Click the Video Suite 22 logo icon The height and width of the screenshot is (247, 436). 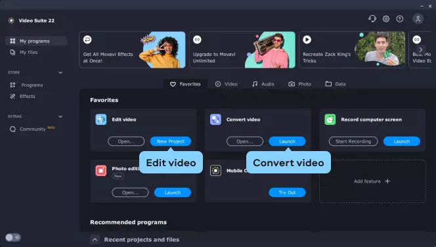(11, 20)
